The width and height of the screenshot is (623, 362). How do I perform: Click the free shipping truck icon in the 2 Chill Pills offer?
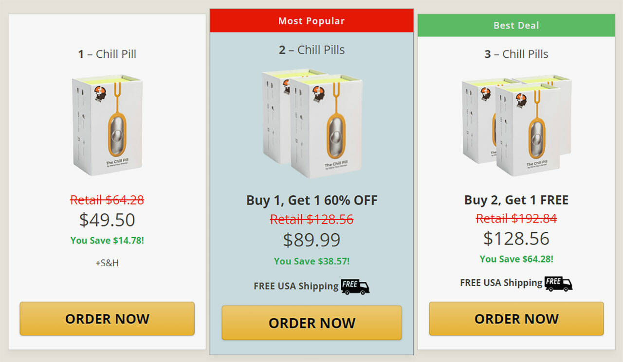pos(355,286)
